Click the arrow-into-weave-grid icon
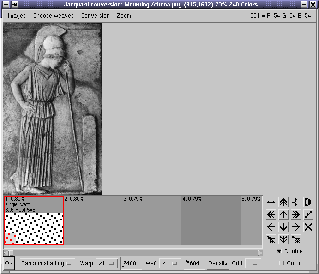The height and width of the screenshot is (274, 319). 271,239
